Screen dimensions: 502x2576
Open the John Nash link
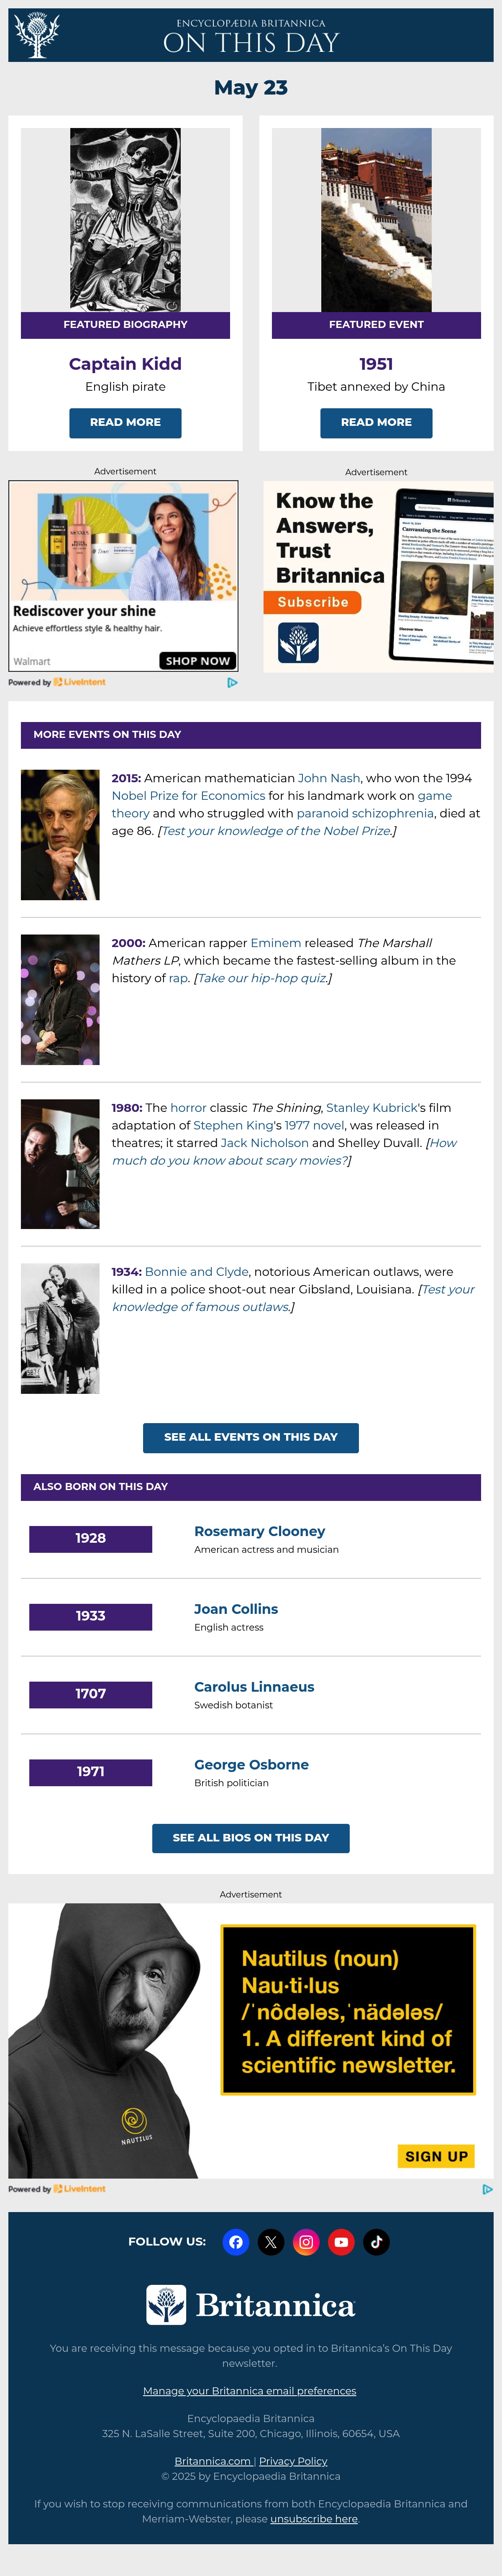(329, 778)
